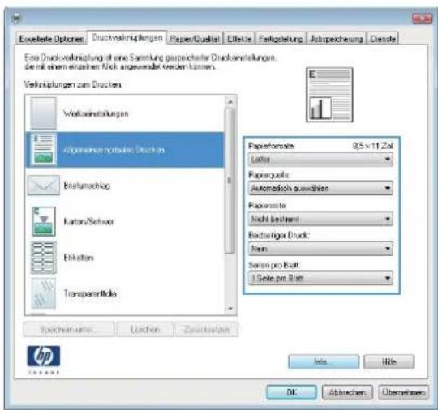Click the Übernehmen button

[x=403, y=392]
